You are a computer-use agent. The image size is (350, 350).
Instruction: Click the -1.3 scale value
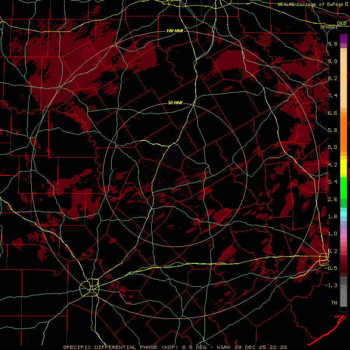(x=331, y=285)
